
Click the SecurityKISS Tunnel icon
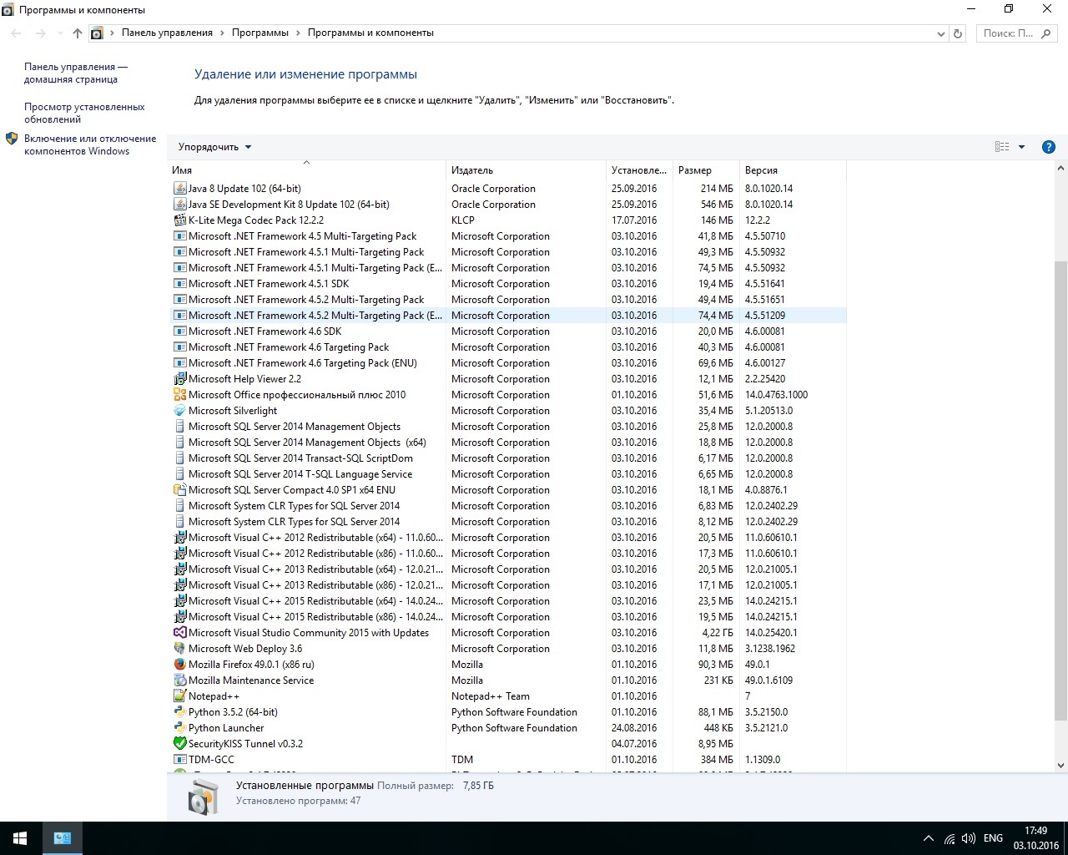pos(179,744)
